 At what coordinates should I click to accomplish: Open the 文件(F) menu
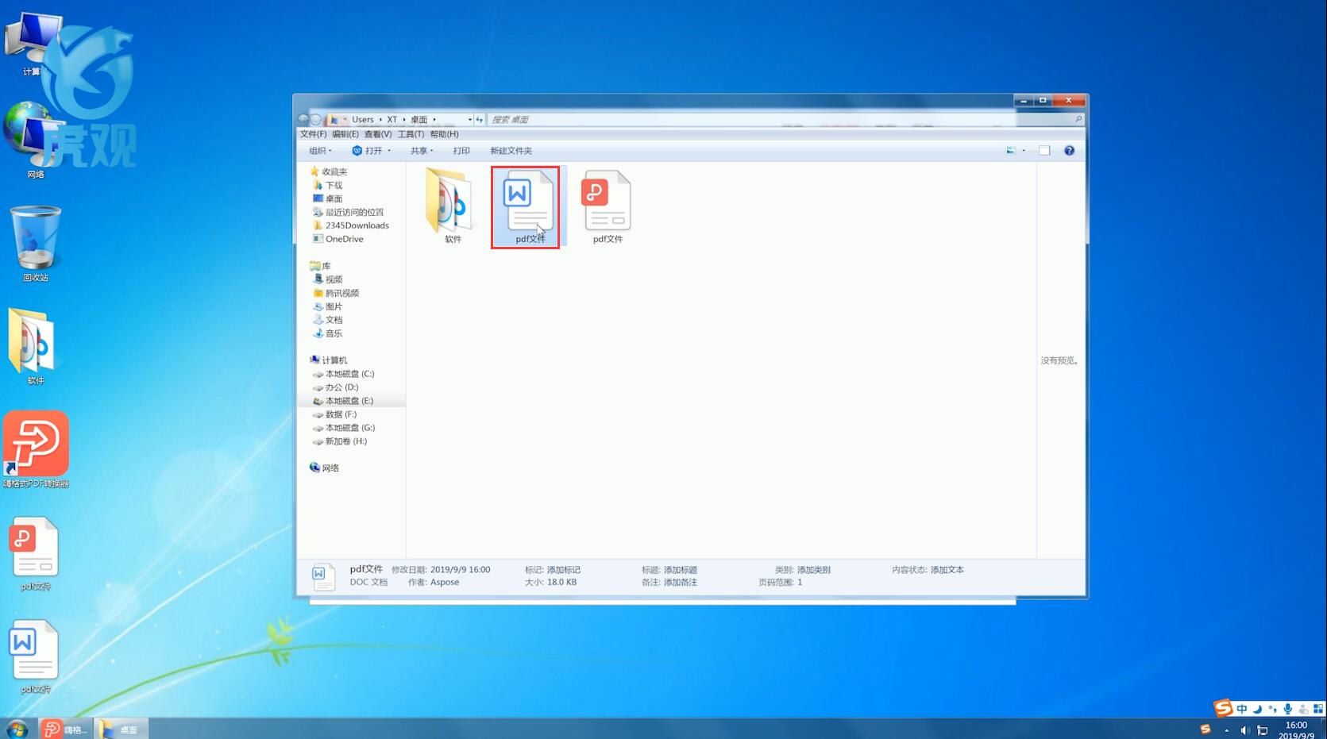(313, 134)
